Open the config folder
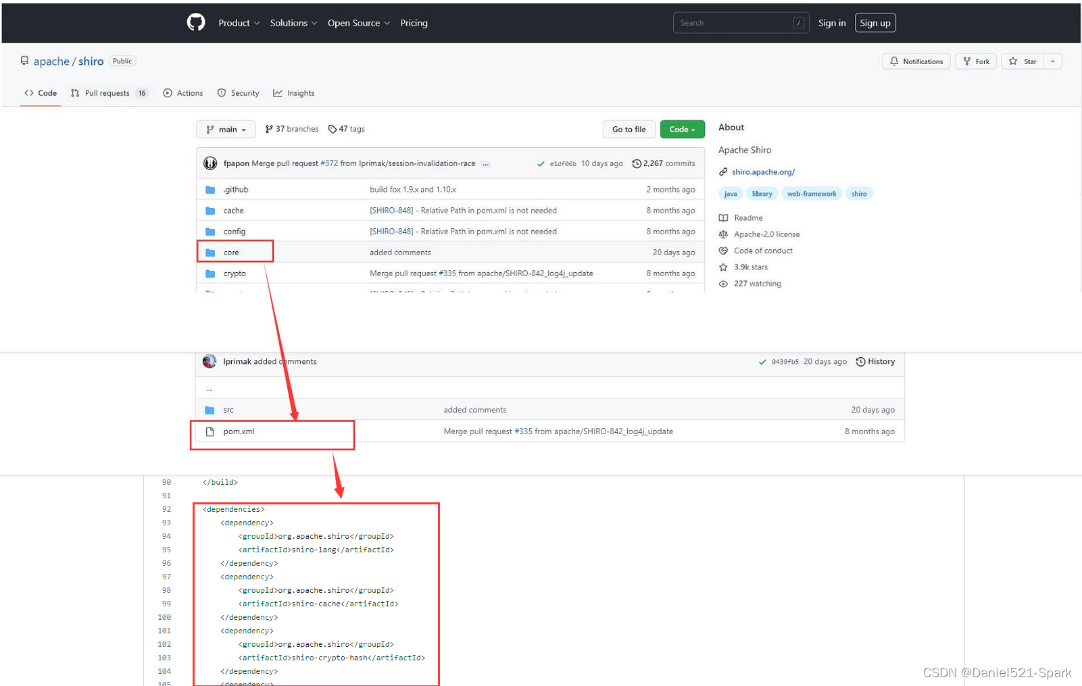 235,232
